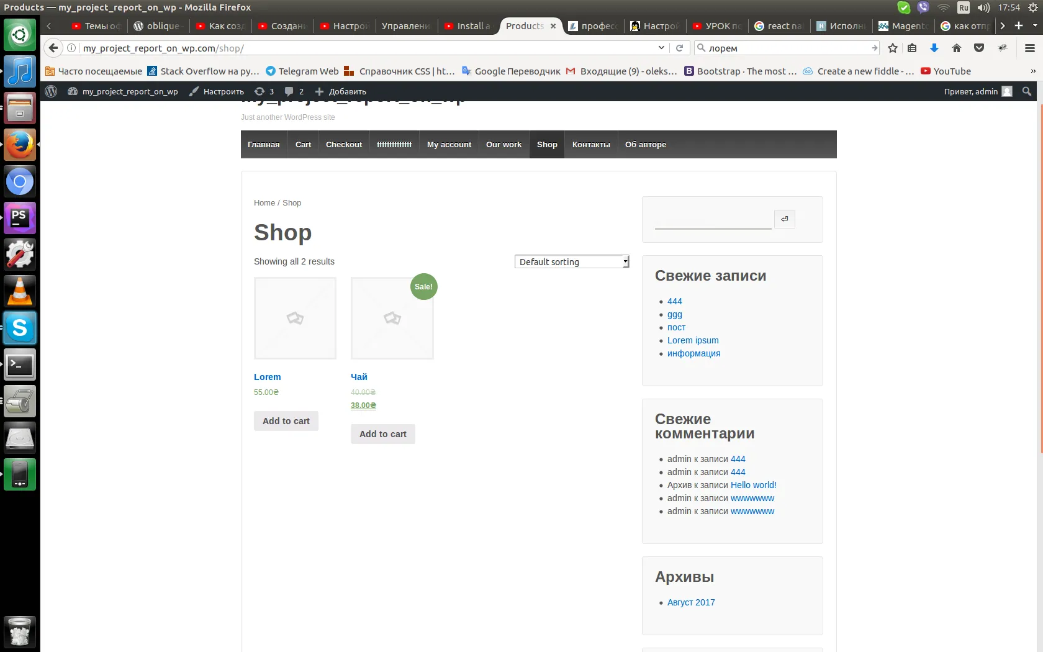Open the Добавить new content menu
This screenshot has height=652, width=1043.
[341, 91]
